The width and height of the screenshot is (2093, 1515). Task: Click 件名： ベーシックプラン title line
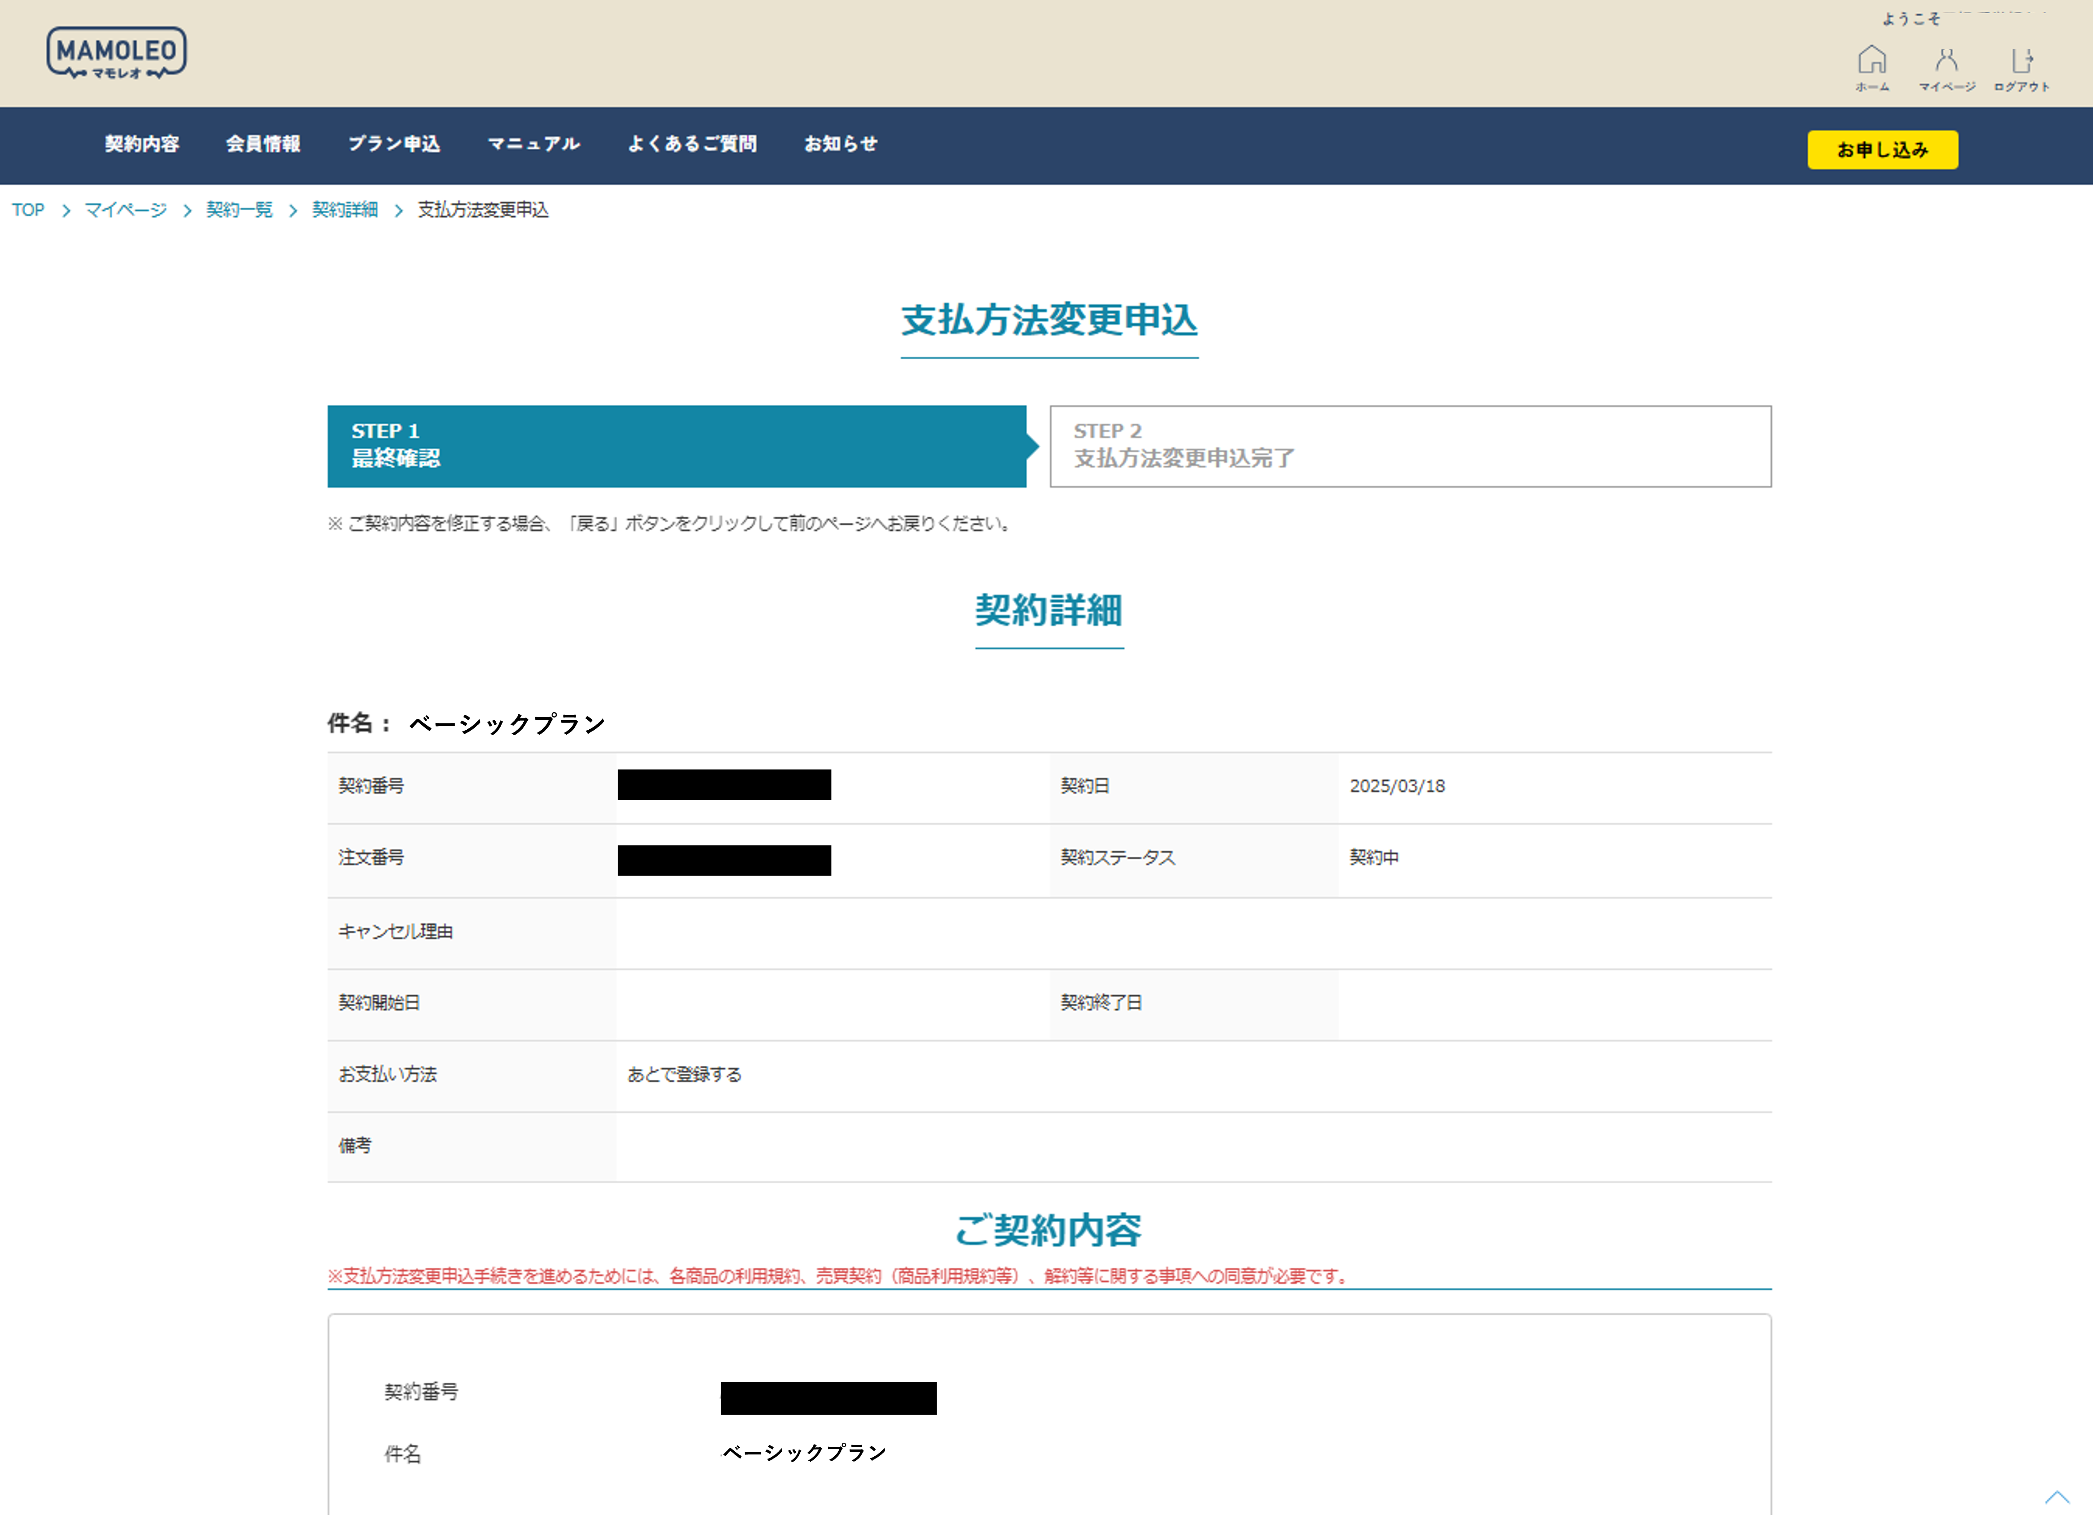click(x=467, y=723)
